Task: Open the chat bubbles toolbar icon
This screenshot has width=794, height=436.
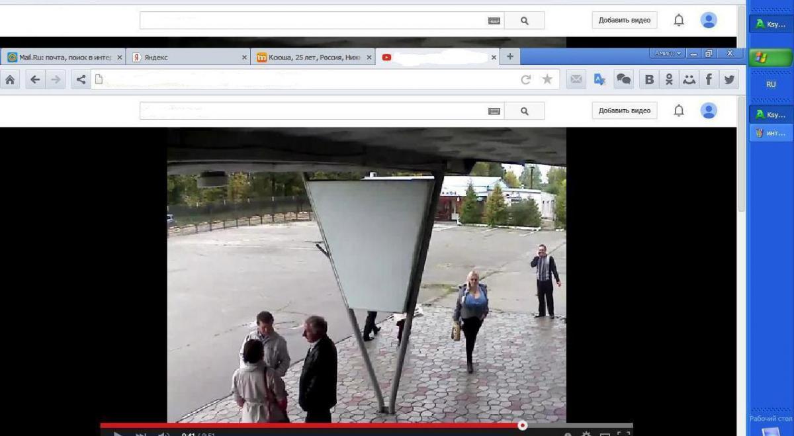Action: (623, 79)
